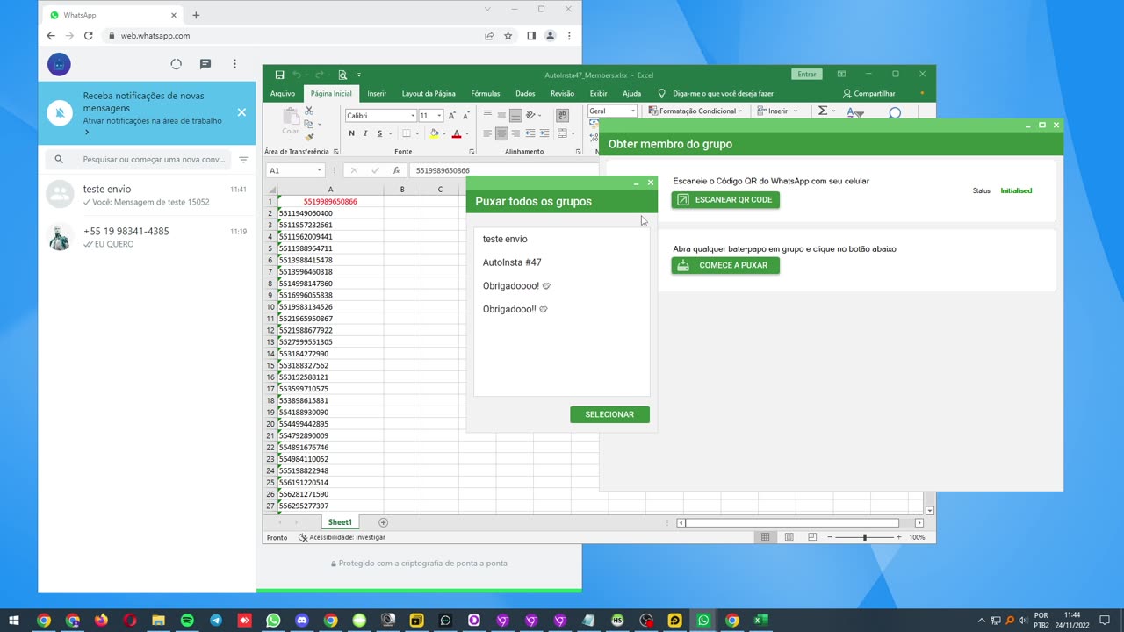Viewport: 1124px width, 632px height.
Task: Open WhatsApp Status icon
Action: click(177, 64)
